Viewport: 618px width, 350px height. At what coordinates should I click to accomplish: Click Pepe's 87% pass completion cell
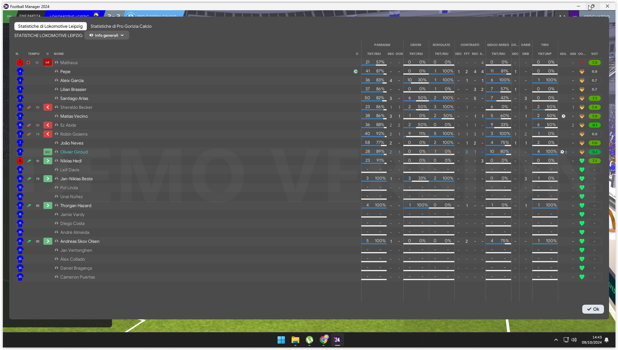[380, 71]
